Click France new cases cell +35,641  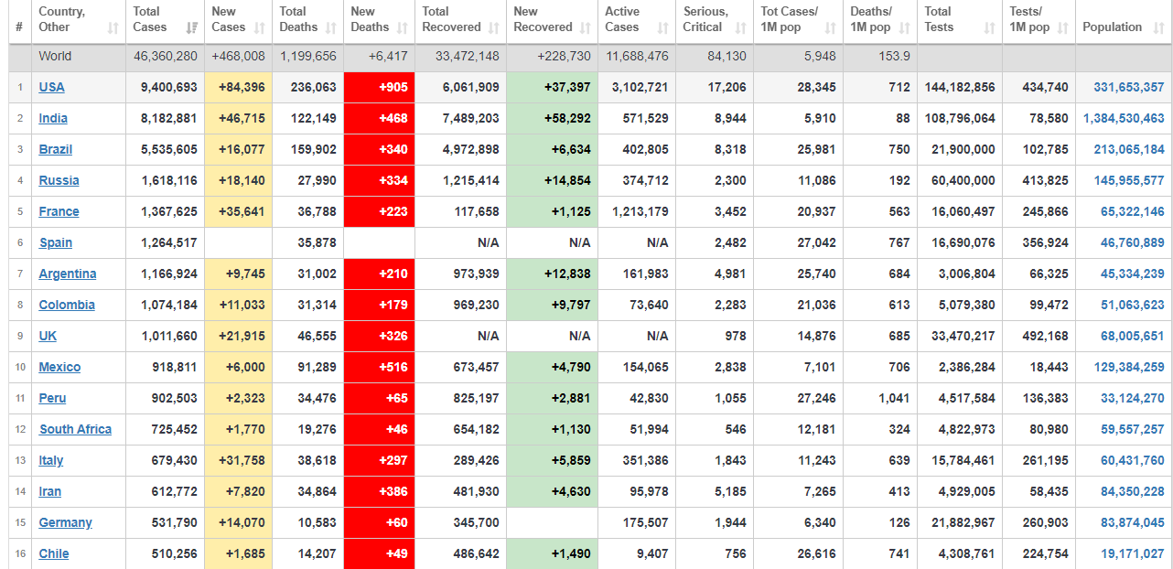click(x=238, y=211)
